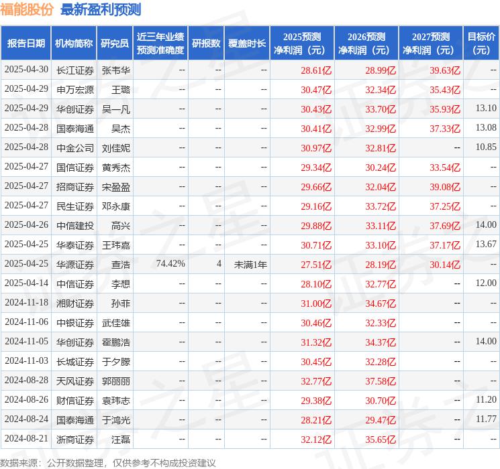The height and width of the screenshot is (469, 500).
Task: Click the 中信建投 cell
Action: (x=75, y=226)
